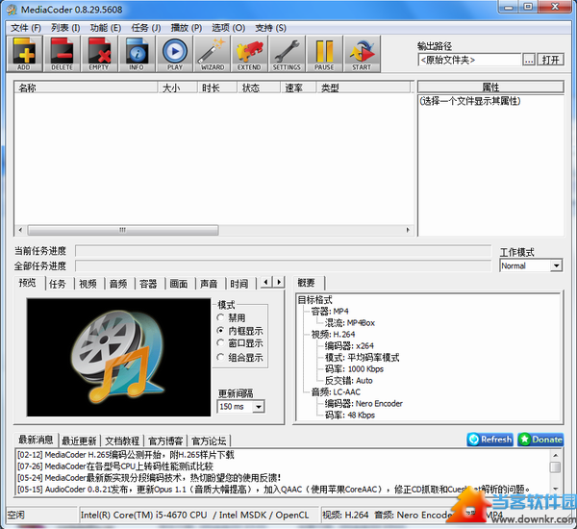The height and width of the screenshot is (529, 577).
Task: Open the SETTINGS wrench icon
Action: 287,54
